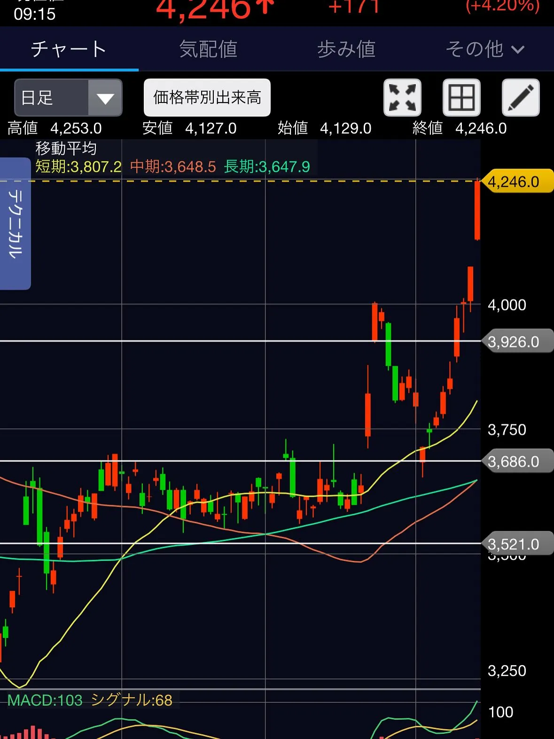The width and height of the screenshot is (554, 739).
Task: Tap the 短期 moving average value
Action: (78, 167)
